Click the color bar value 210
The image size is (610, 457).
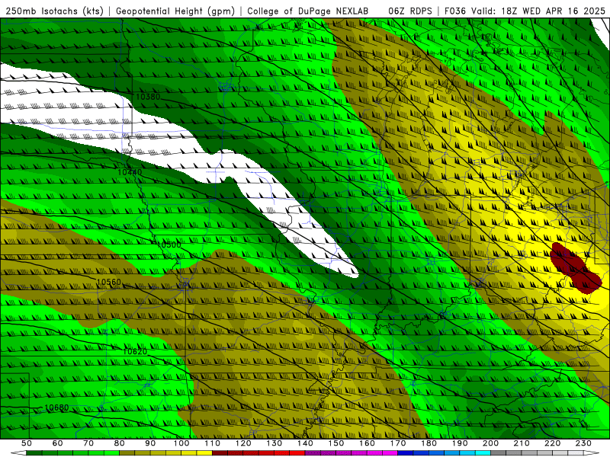[x=522, y=443]
